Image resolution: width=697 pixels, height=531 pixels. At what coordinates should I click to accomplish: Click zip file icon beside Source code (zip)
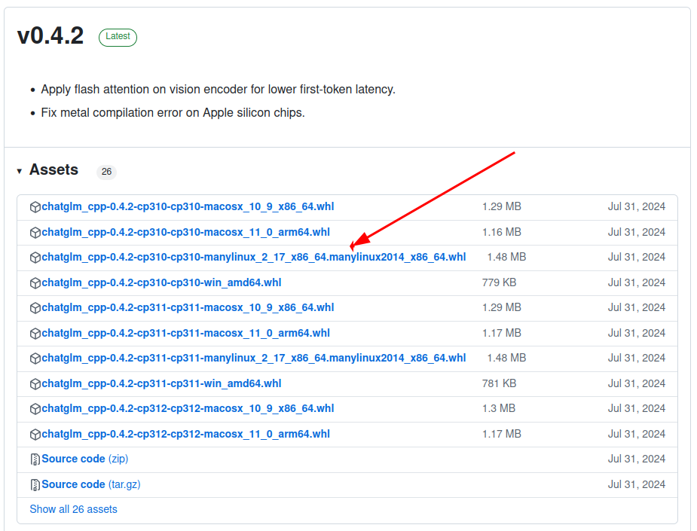[35, 459]
